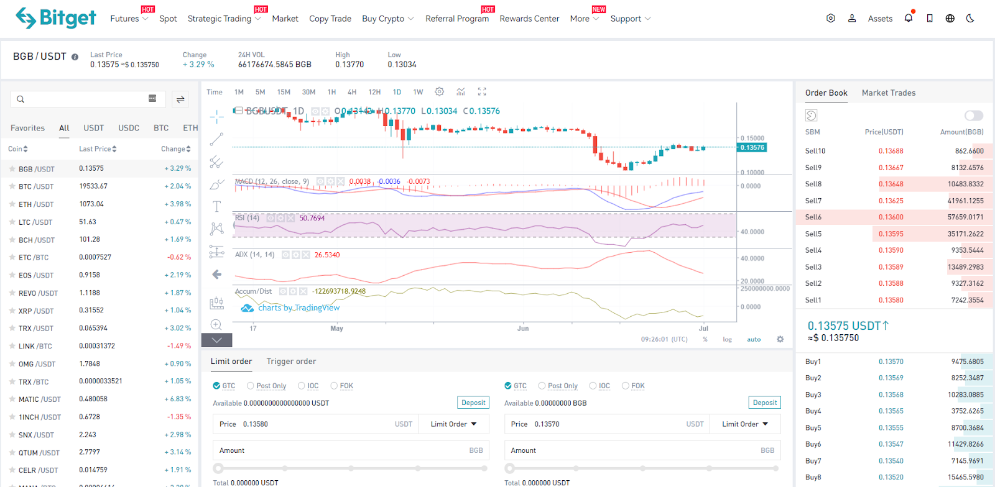Expand the Buy Crypto dropdown
The width and height of the screenshot is (995, 487).
[x=388, y=19]
